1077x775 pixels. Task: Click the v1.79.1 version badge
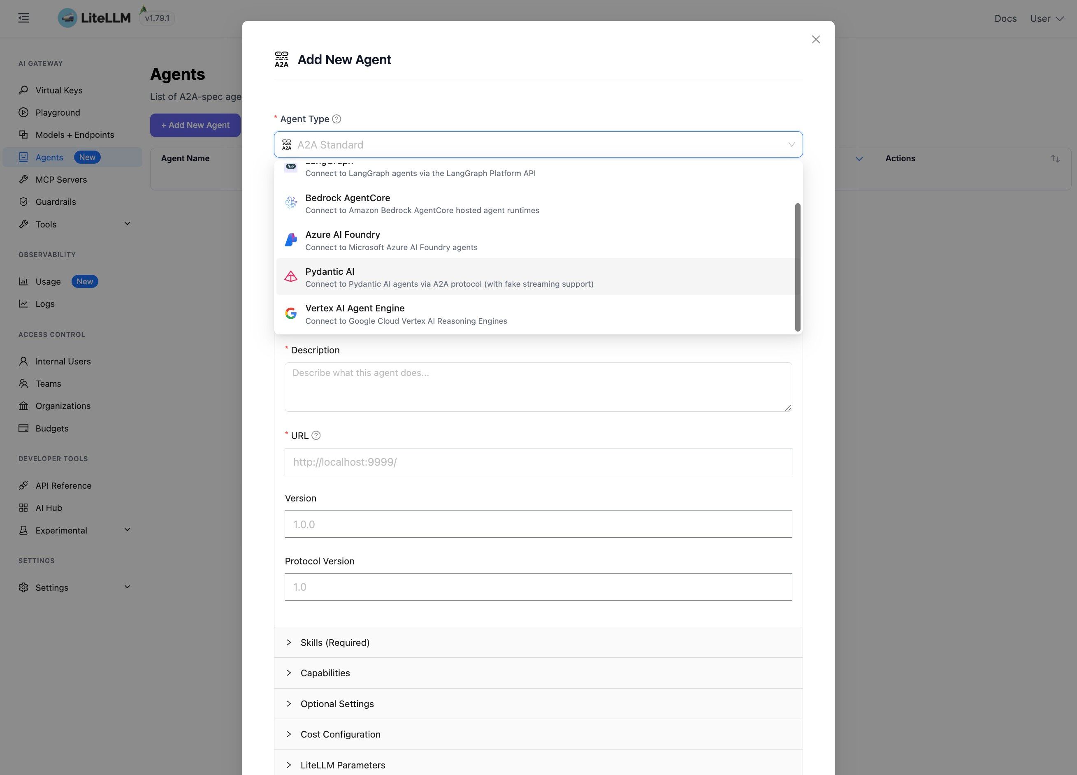pyautogui.click(x=157, y=18)
